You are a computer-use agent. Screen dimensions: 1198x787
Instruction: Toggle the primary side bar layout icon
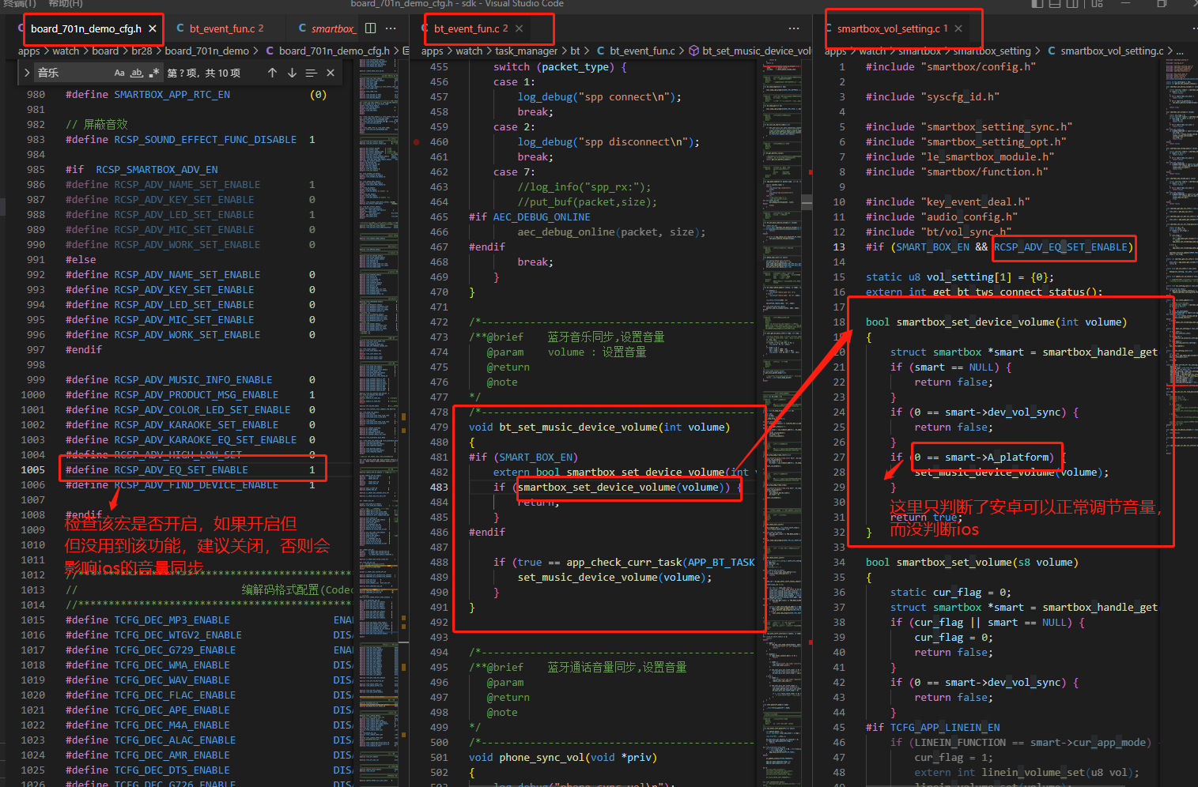(1037, 3)
